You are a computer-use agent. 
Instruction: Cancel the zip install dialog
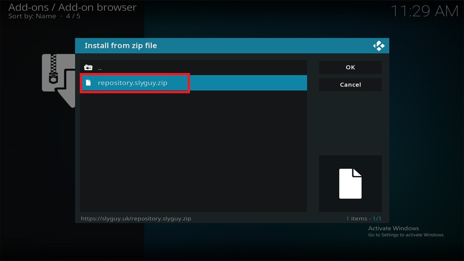(350, 85)
